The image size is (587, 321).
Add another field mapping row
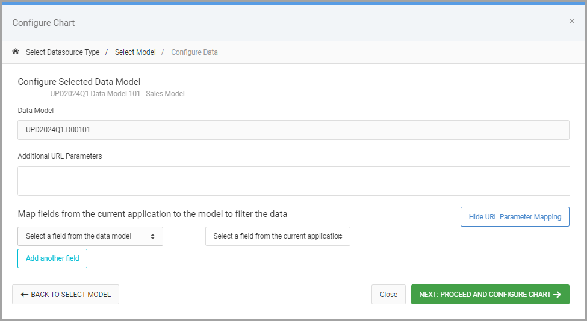(x=52, y=258)
